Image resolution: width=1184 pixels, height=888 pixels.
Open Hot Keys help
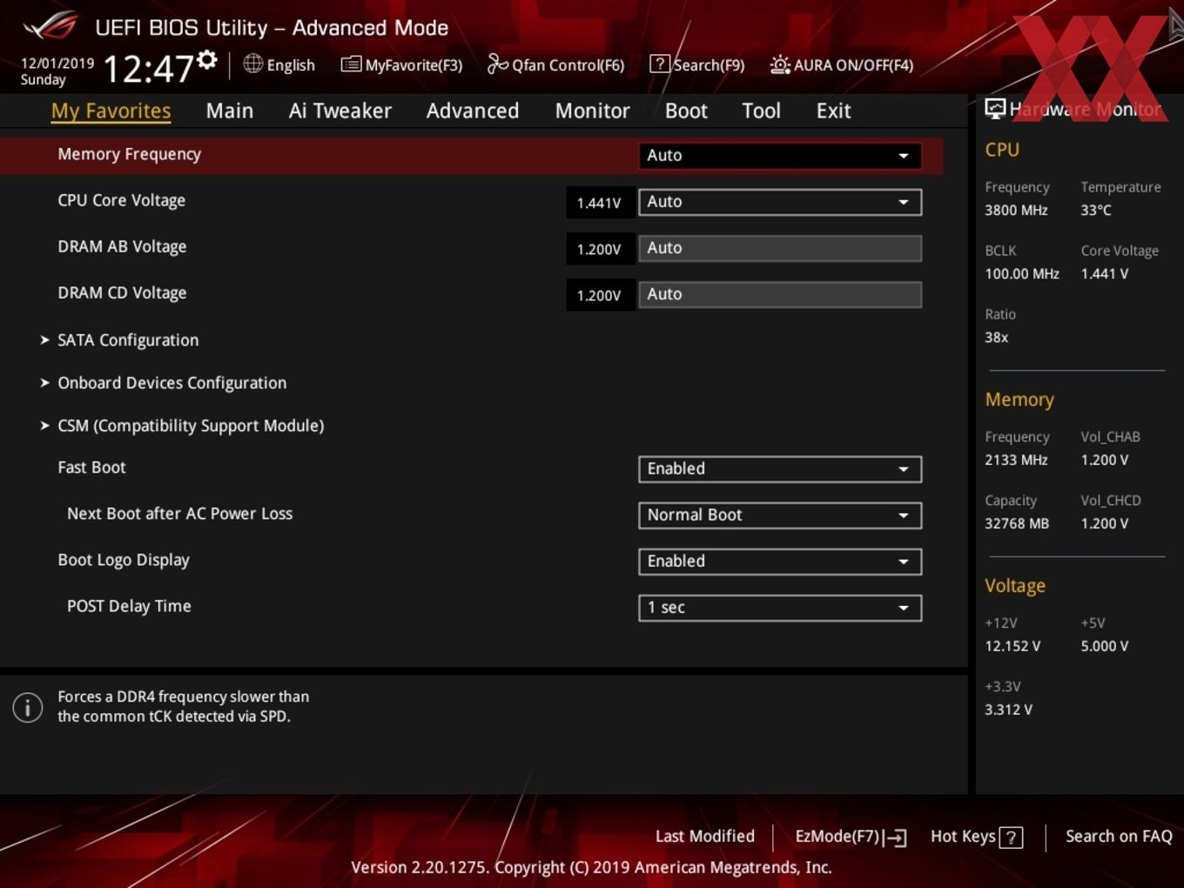[x=976, y=837]
